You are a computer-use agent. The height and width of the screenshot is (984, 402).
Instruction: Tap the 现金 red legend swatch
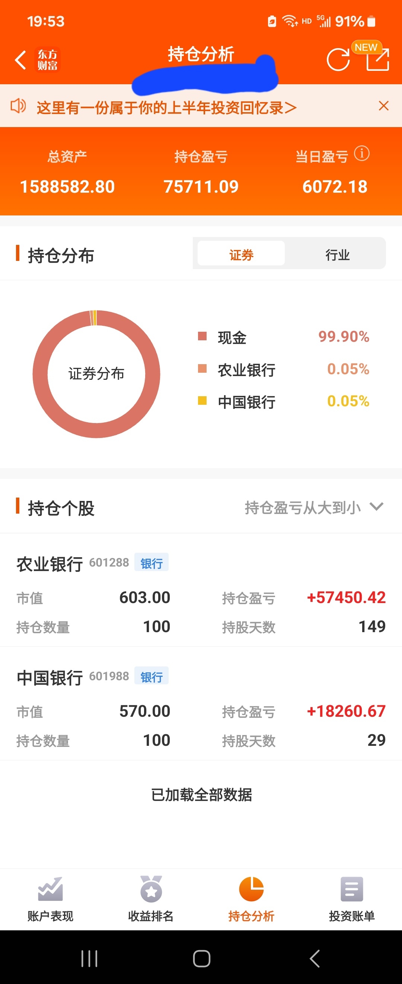point(202,336)
